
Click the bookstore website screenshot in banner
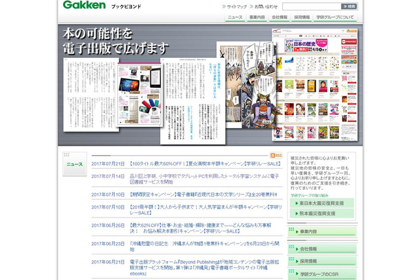(x=315, y=85)
